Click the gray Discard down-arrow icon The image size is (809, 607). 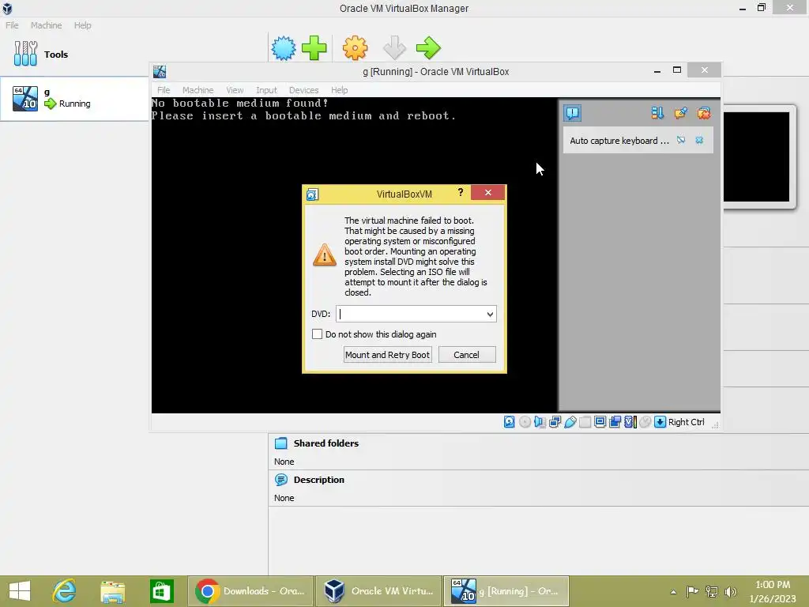point(395,48)
